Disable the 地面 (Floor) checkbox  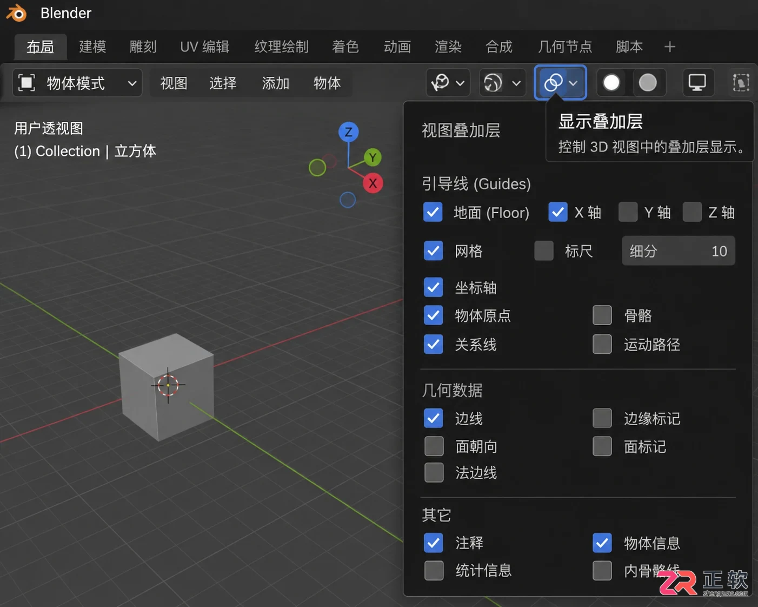point(433,212)
